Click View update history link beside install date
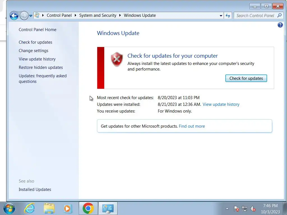The image size is (287, 215). pos(221,104)
